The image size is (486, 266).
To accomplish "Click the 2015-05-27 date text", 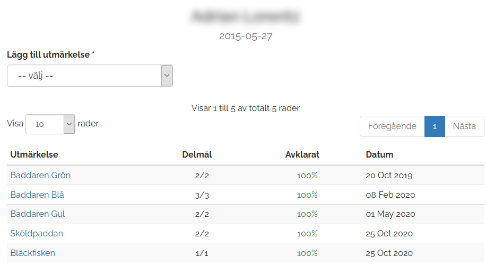I will pyautogui.click(x=246, y=36).
